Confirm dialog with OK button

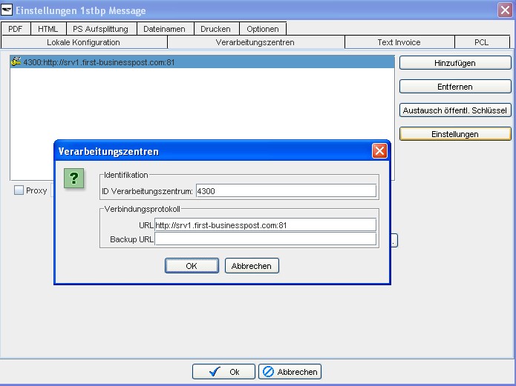pyautogui.click(x=192, y=266)
